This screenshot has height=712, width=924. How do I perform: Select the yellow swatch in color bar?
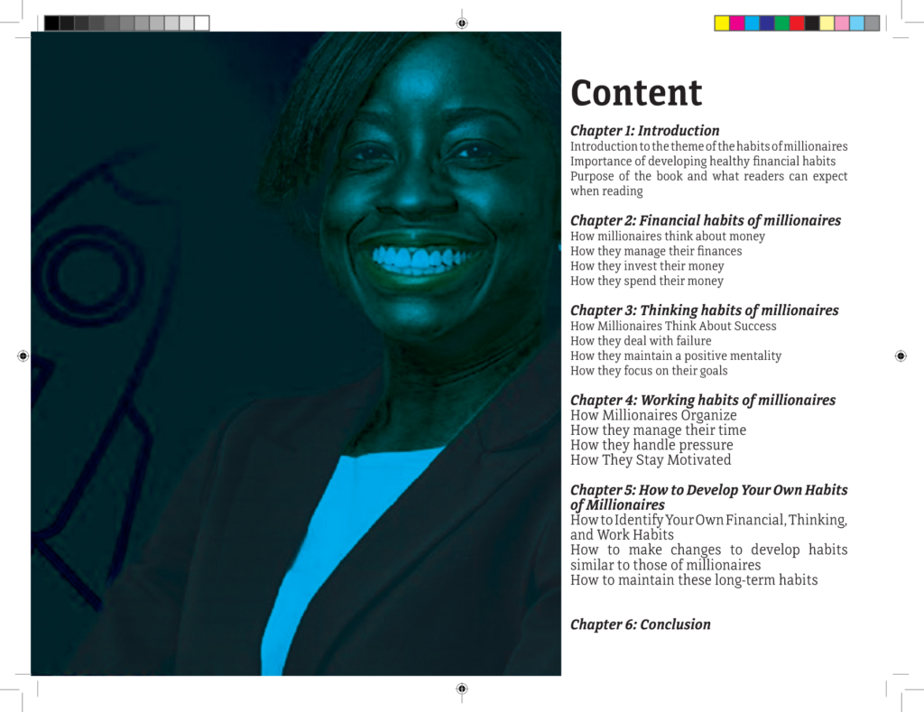[722, 23]
